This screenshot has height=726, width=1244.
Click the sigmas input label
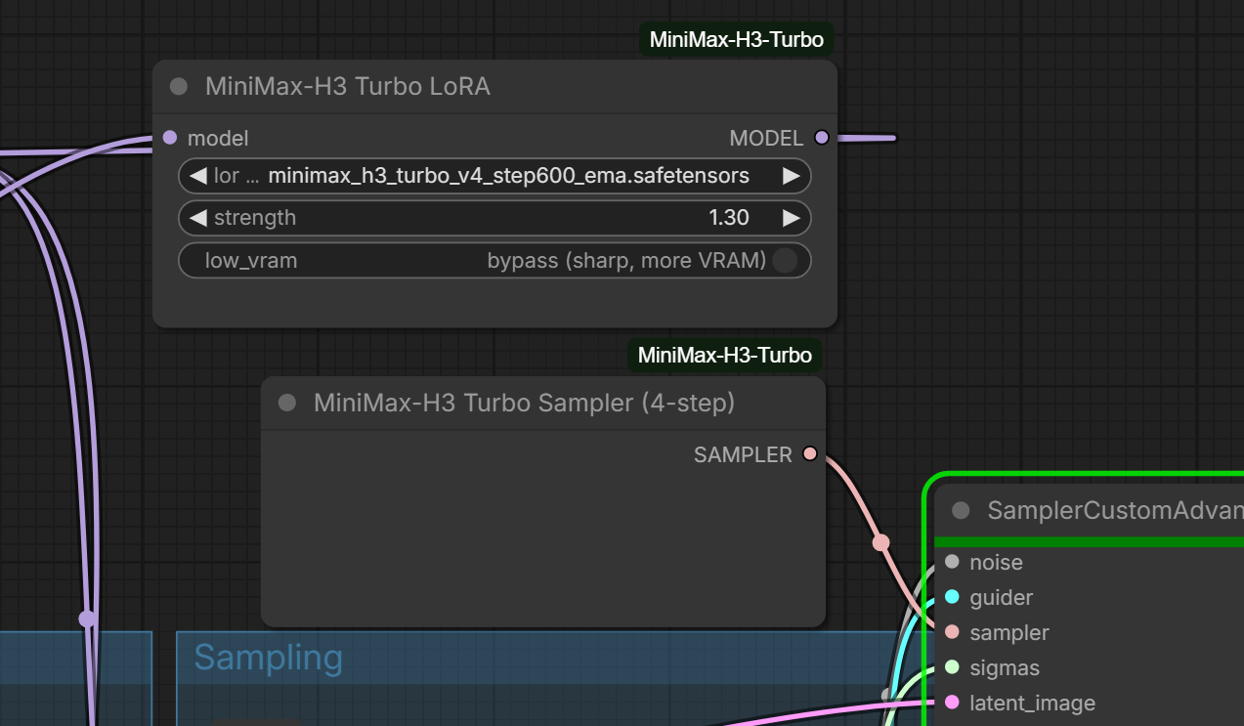(x=1005, y=667)
